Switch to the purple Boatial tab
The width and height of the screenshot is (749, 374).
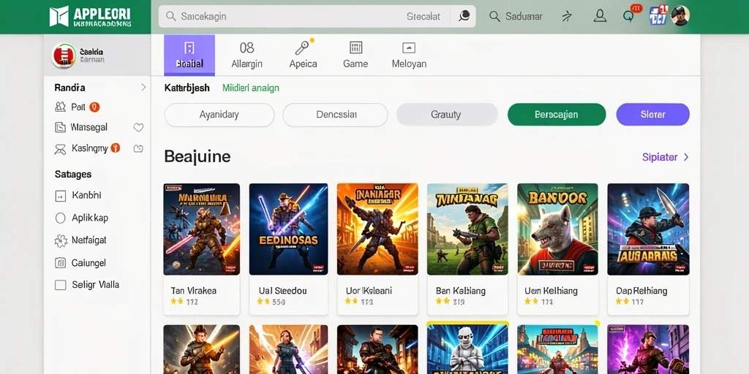tap(189, 55)
